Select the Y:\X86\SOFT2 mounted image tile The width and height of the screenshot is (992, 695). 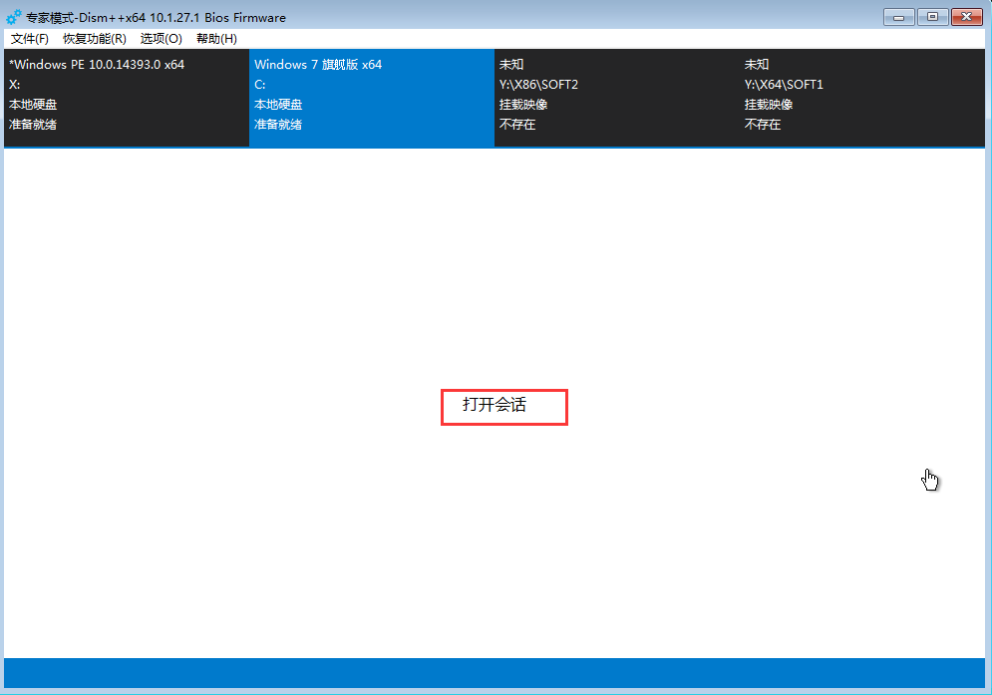coord(616,97)
